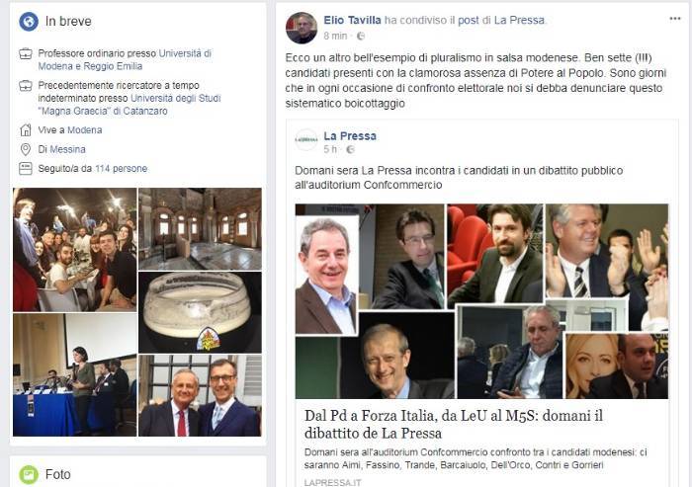Click the briefcase icon beside Professore ordinario
Image resolution: width=692 pixels, height=487 pixels.
(x=26, y=53)
